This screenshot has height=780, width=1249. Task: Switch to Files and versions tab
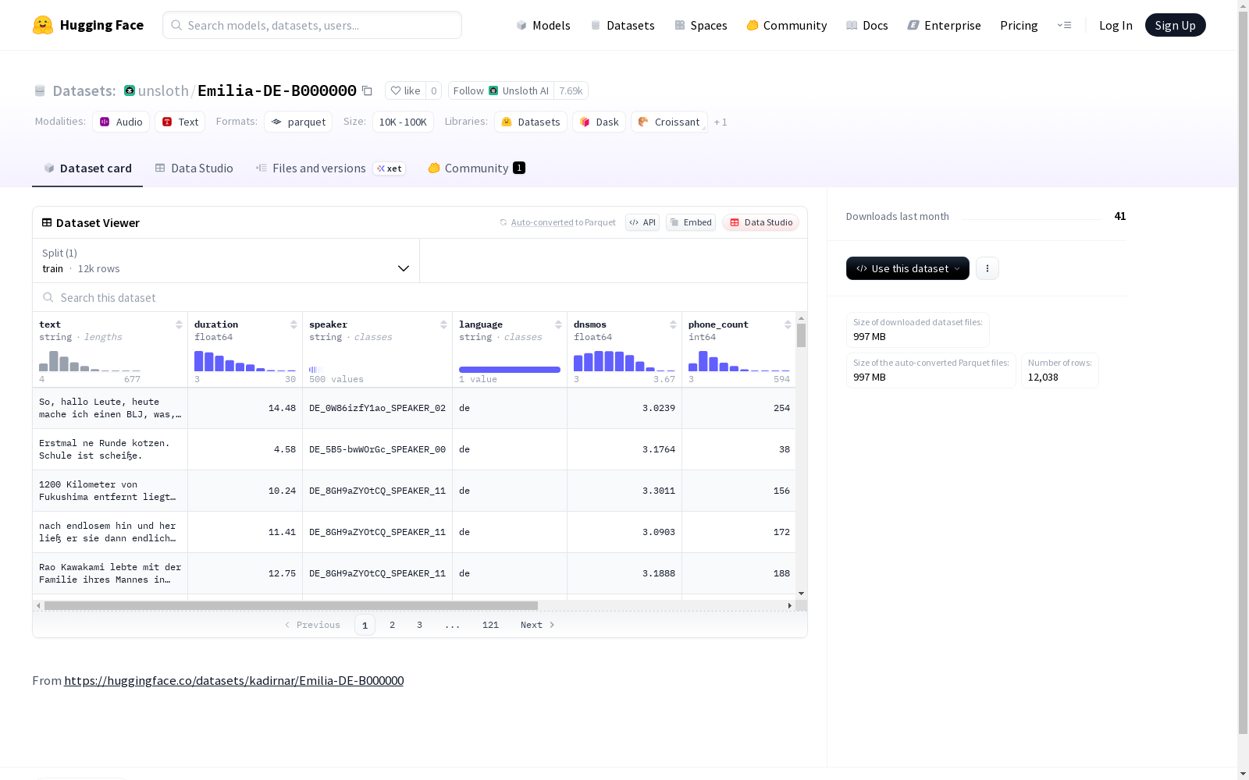point(330,168)
